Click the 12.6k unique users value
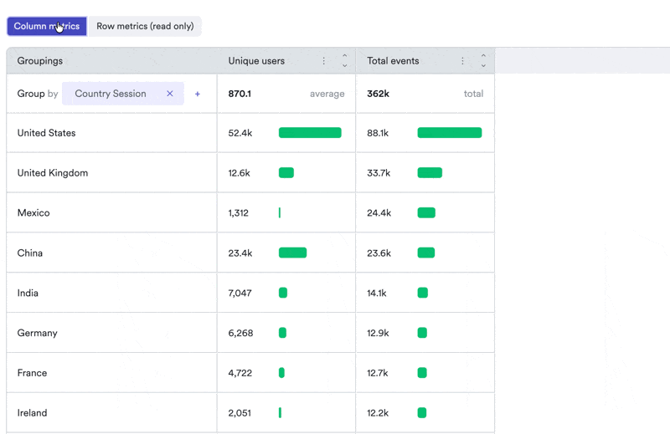The width and height of the screenshot is (670, 434). coord(239,173)
